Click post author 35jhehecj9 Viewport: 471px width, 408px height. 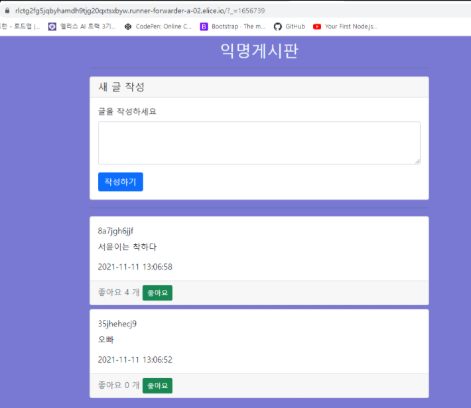(117, 324)
